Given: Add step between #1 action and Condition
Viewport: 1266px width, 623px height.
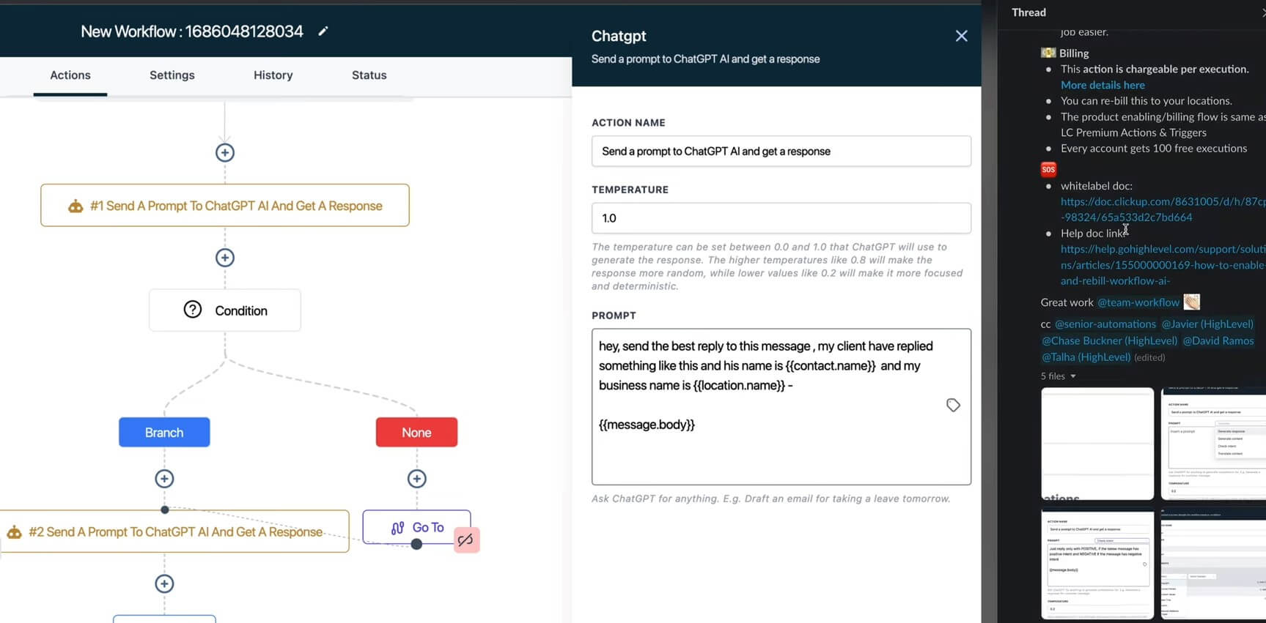Looking at the screenshot, I should (225, 258).
